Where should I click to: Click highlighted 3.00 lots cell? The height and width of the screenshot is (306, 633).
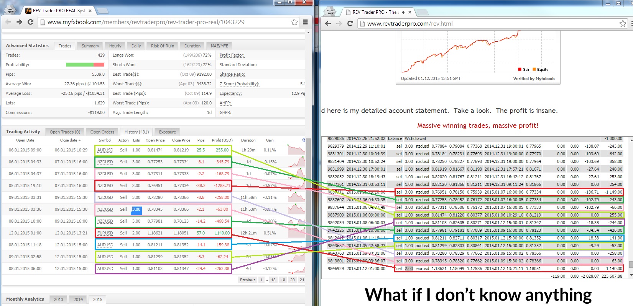click(x=136, y=209)
